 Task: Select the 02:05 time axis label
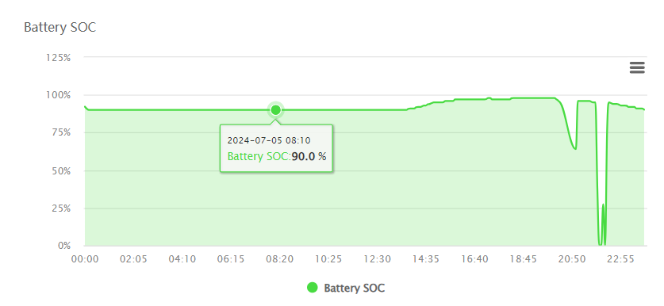pos(133,259)
